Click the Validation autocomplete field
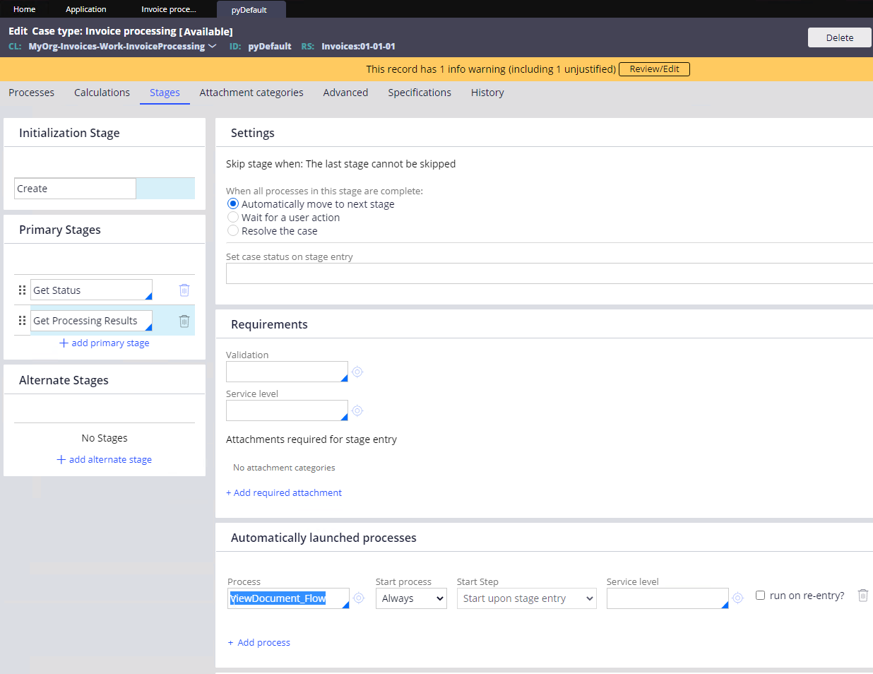 [x=287, y=372]
